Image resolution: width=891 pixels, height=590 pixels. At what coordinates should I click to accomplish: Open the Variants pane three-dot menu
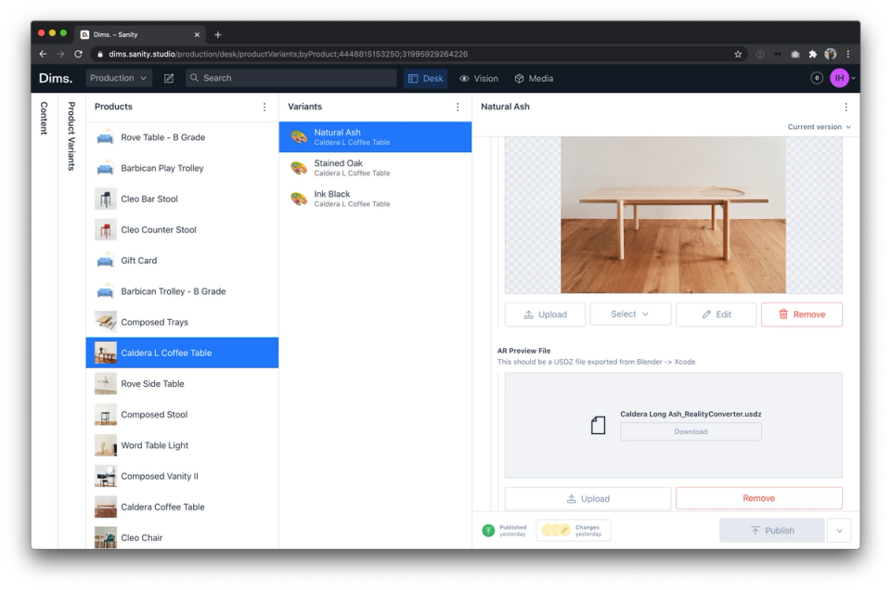(458, 107)
